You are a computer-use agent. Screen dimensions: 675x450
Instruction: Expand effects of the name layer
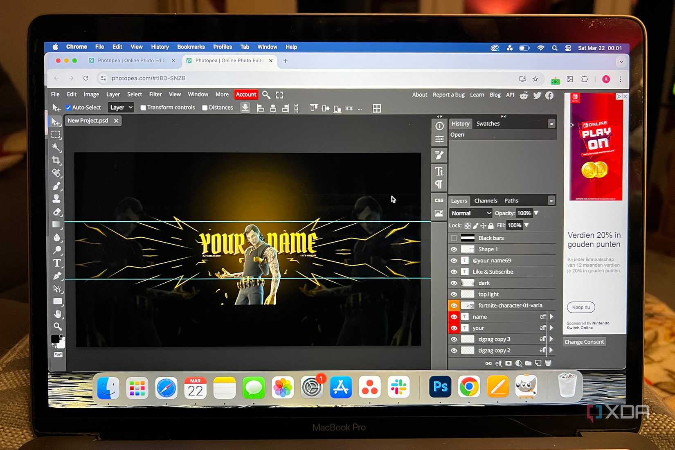(x=551, y=317)
